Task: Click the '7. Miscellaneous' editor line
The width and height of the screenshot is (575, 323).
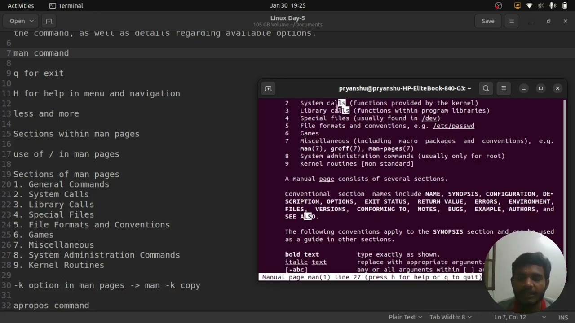Action: pos(53,245)
